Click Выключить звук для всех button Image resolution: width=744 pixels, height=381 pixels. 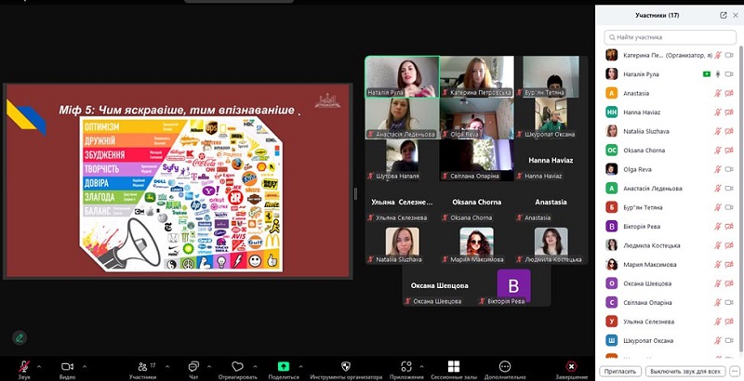tap(685, 371)
